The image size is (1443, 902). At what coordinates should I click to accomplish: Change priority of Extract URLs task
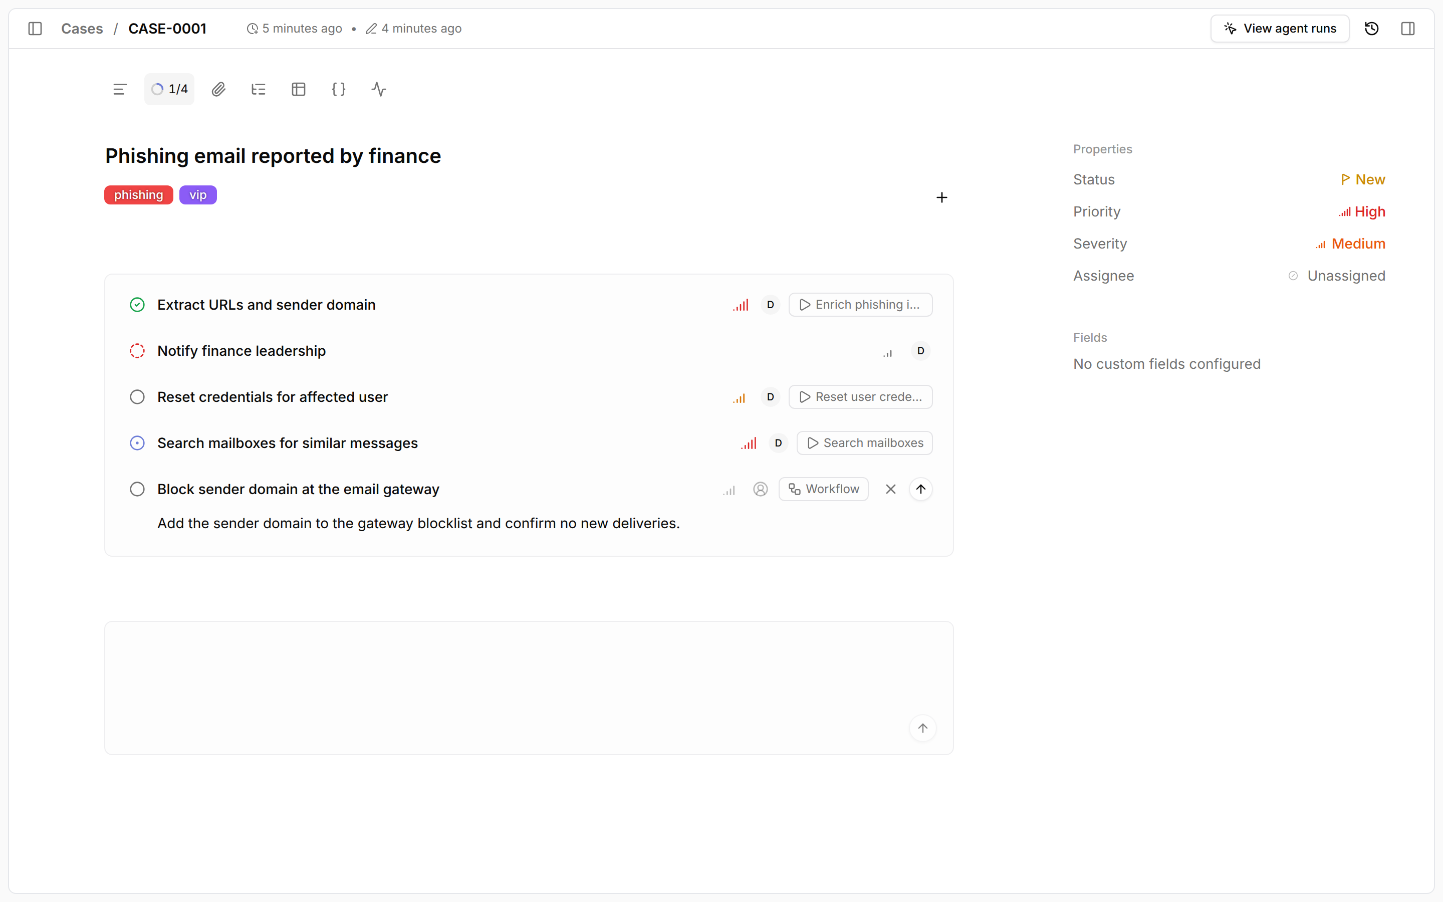(x=741, y=305)
